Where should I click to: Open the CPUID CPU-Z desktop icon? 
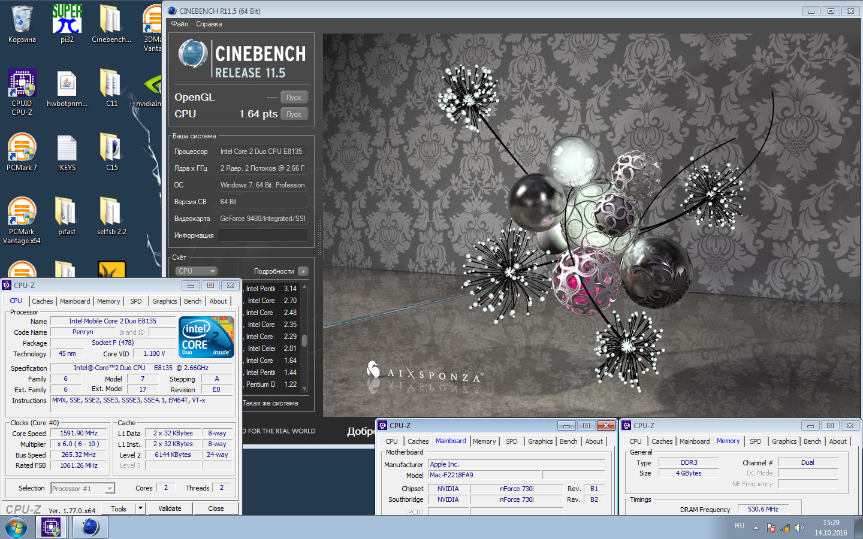tap(22, 91)
